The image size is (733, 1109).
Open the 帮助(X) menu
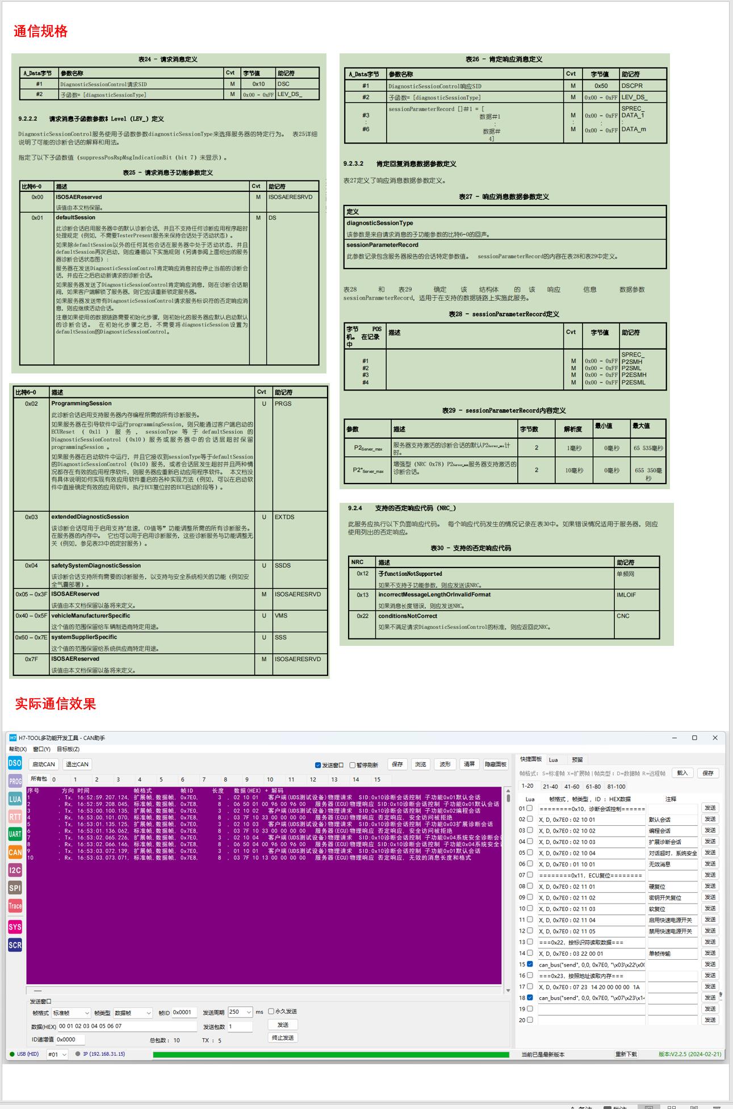(x=18, y=749)
